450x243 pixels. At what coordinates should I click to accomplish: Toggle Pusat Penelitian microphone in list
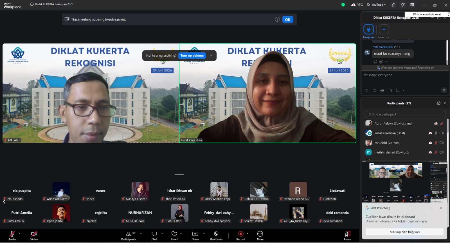tap(436, 133)
